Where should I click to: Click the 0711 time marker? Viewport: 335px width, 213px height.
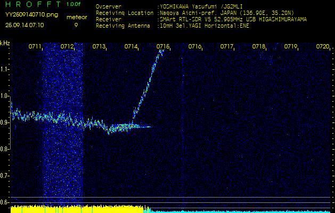(35, 47)
